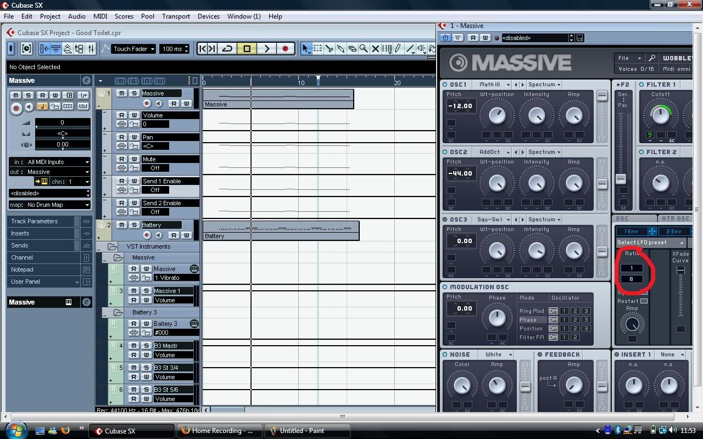The width and height of the screenshot is (703, 439).
Task: Open the MIDI menu
Action: [x=100, y=16]
